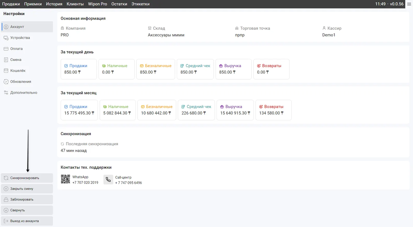Screen dimensions: 413x227
Task: Click the Кошелёк wallet icon in sidebar
Action: 6,71
